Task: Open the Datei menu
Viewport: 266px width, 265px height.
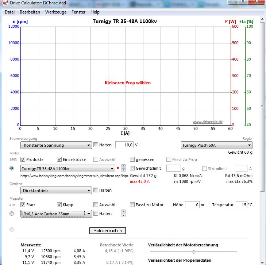Action: point(10,12)
